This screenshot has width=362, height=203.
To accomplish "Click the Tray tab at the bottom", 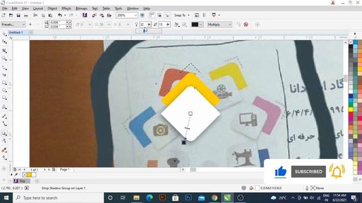I will tap(22, 181).
